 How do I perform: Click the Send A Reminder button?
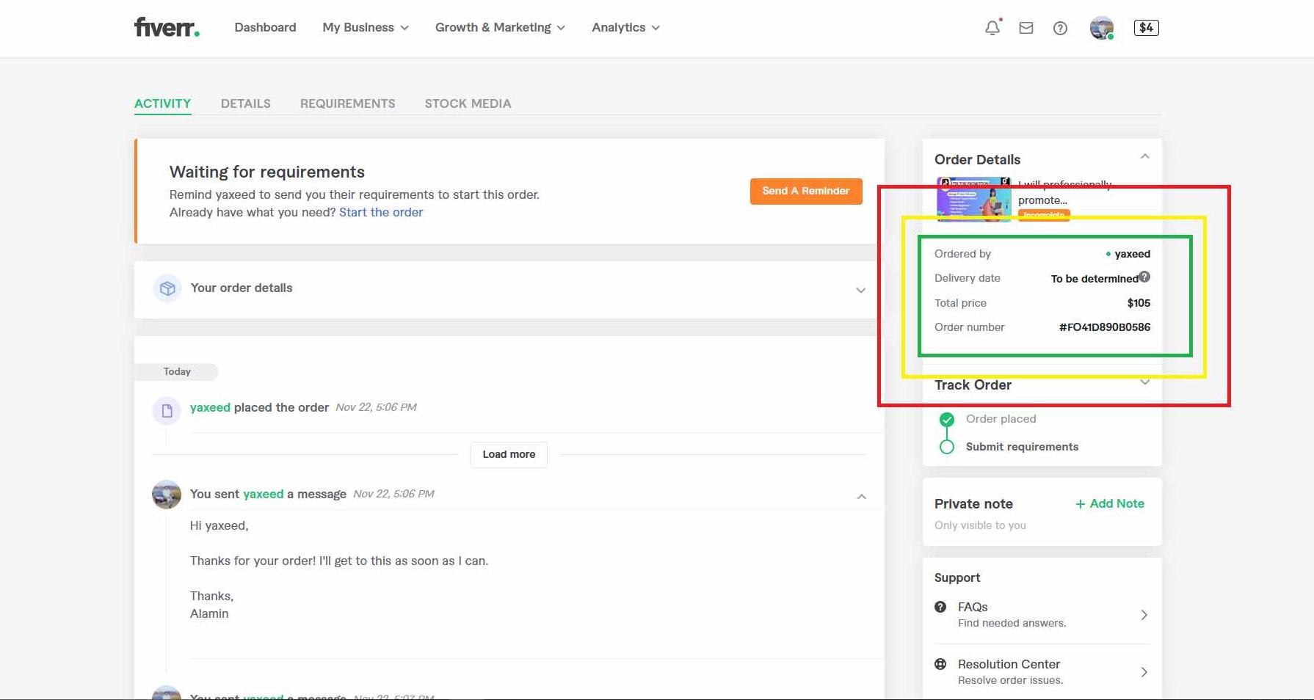pyautogui.click(x=806, y=191)
